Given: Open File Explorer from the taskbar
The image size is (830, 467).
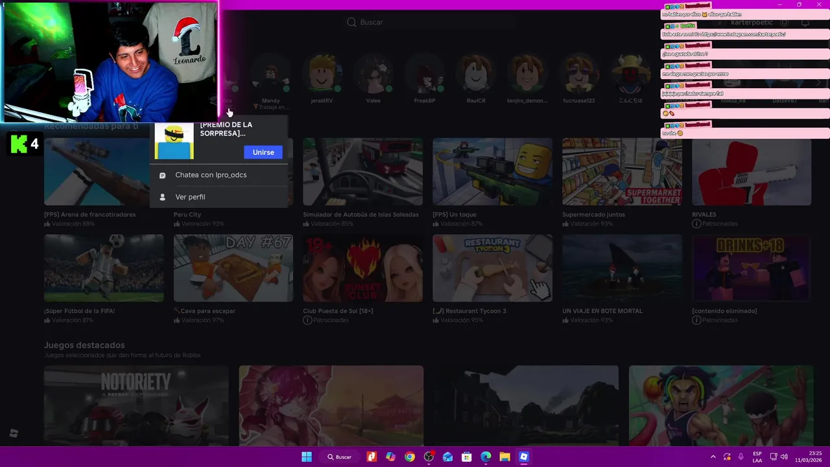Looking at the screenshot, I should [x=504, y=457].
